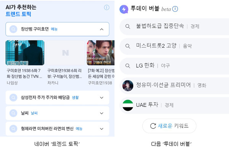Click the round search icon in 삼성전자 주가 row
This screenshot has width=229, height=150.
pos(13,97)
